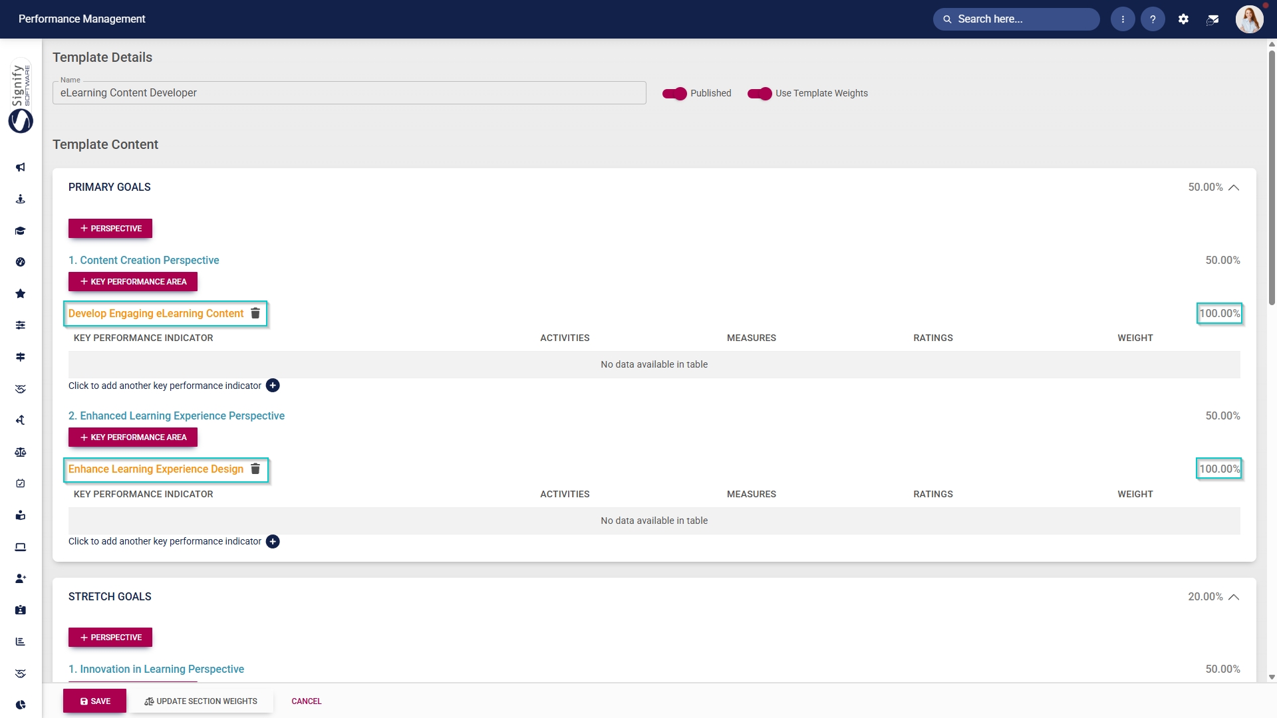Screen dimensions: 1277x718
Task: Add KPI under Enhance Learning Experience Design
Action: pyautogui.click(x=273, y=541)
